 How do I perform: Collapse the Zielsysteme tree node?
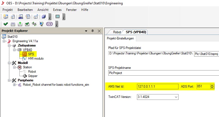(9, 45)
